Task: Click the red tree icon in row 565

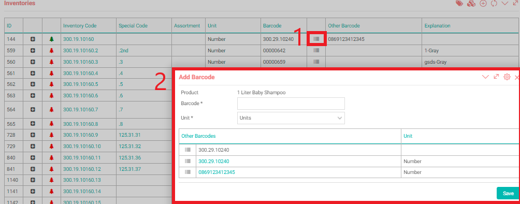Action: pyautogui.click(x=51, y=124)
